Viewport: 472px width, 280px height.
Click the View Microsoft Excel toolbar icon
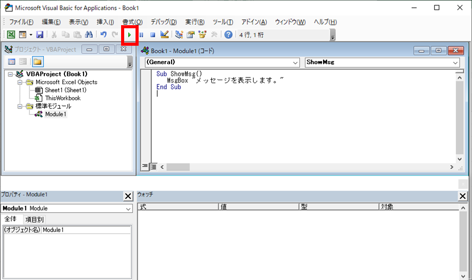(11, 35)
